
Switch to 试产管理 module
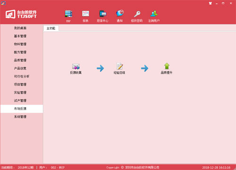pyautogui.click(x=22, y=101)
